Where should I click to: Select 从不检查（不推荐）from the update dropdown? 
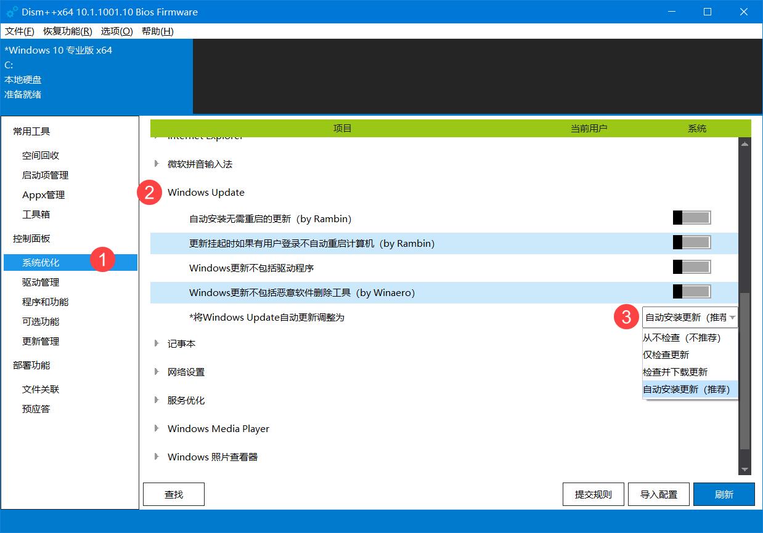683,337
